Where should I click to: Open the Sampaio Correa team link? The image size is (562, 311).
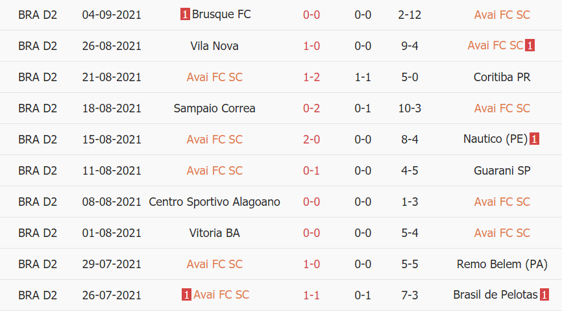coord(214,108)
